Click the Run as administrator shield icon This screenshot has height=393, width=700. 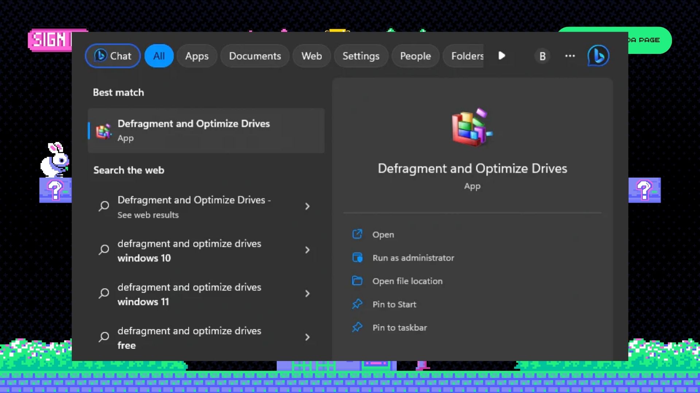(x=357, y=258)
